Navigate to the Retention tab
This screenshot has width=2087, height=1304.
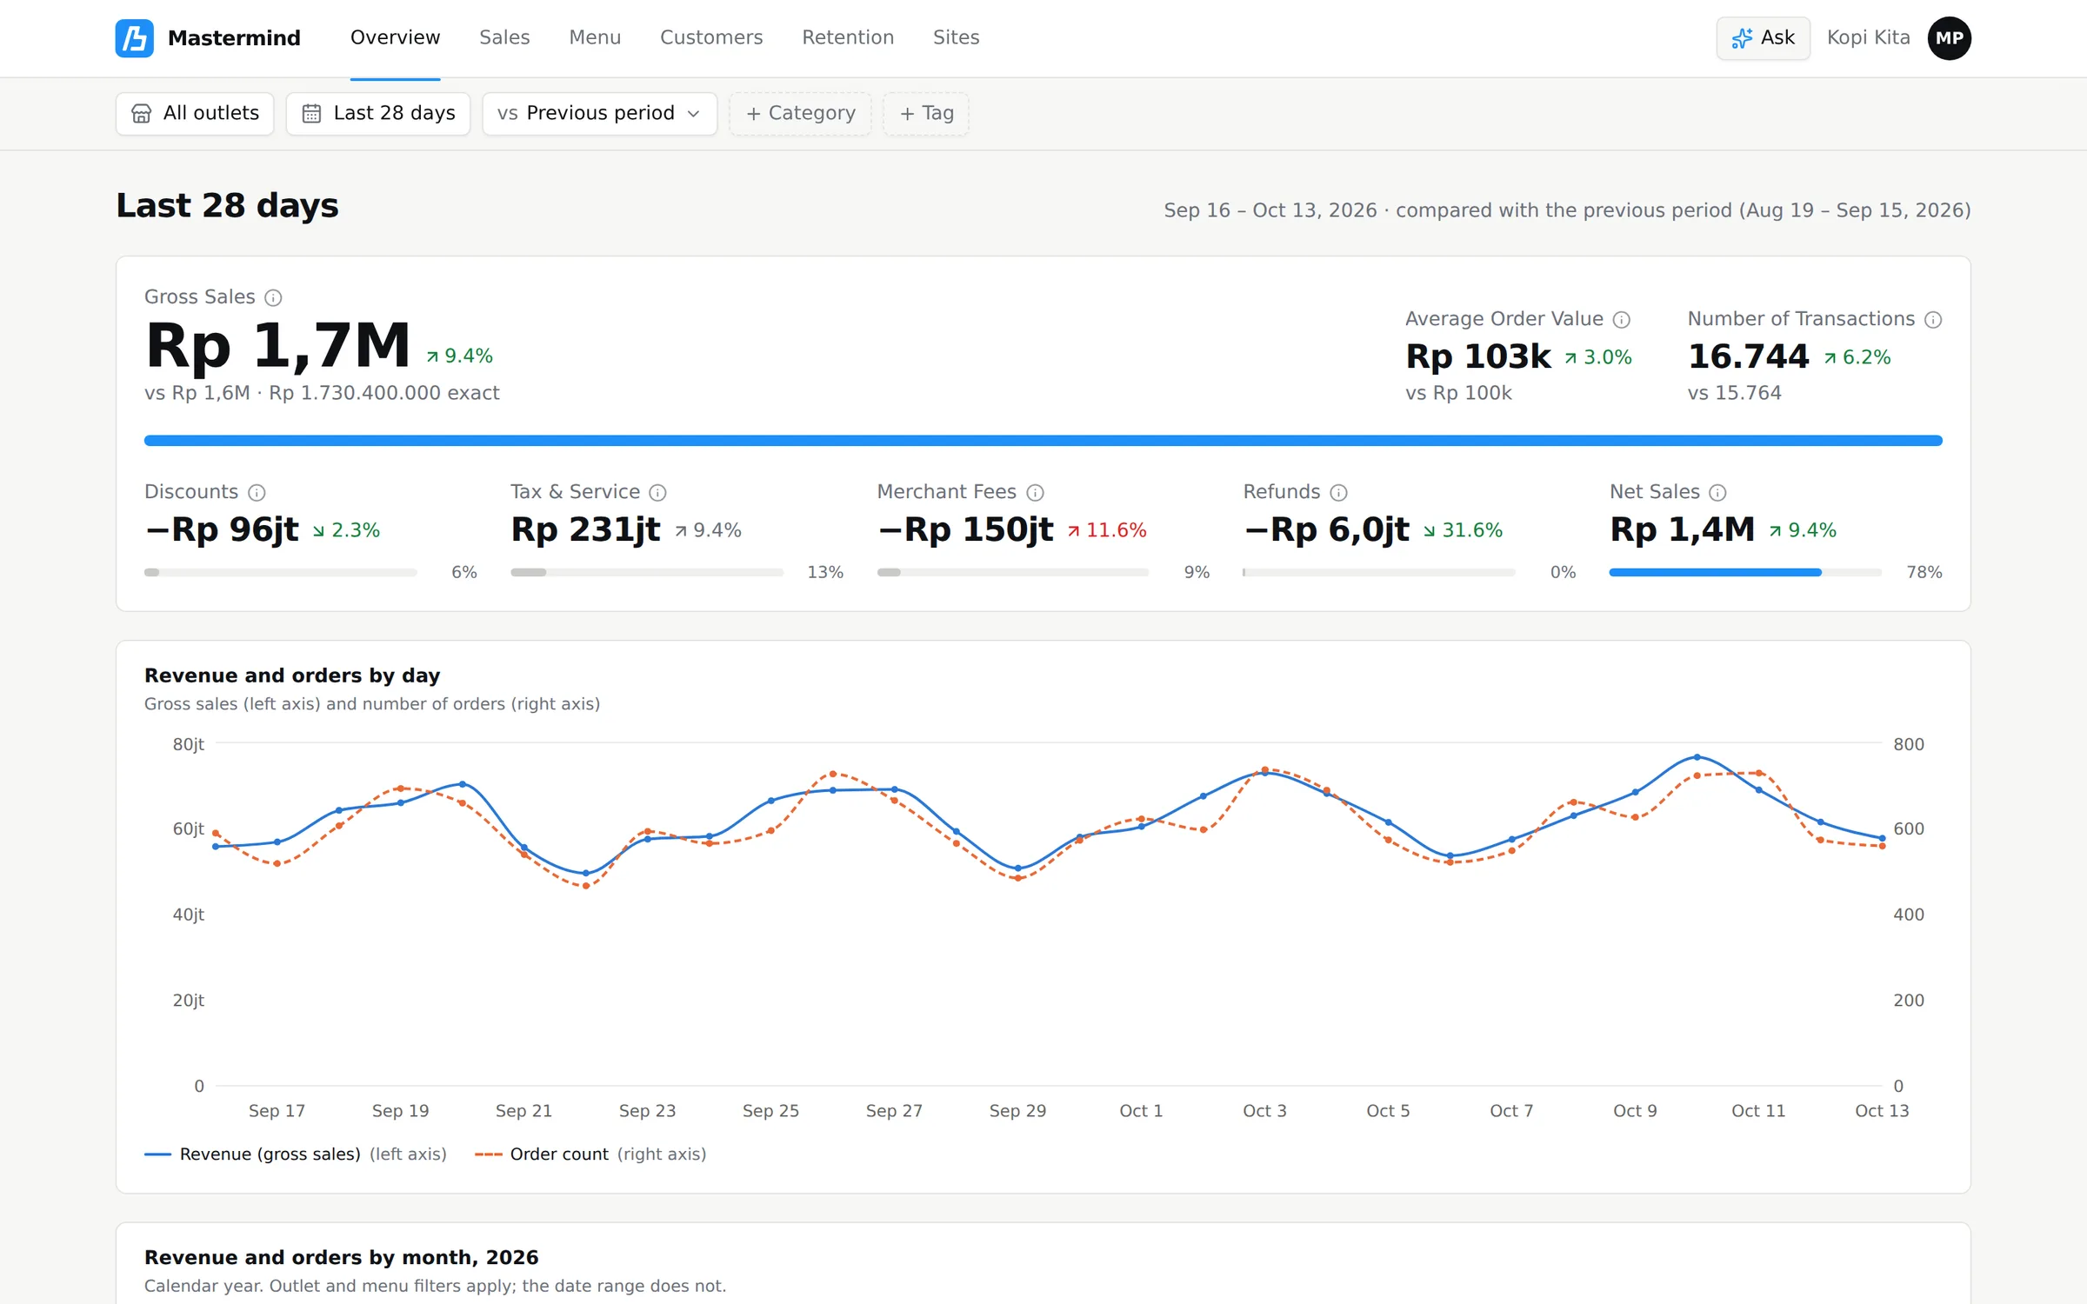(x=848, y=37)
